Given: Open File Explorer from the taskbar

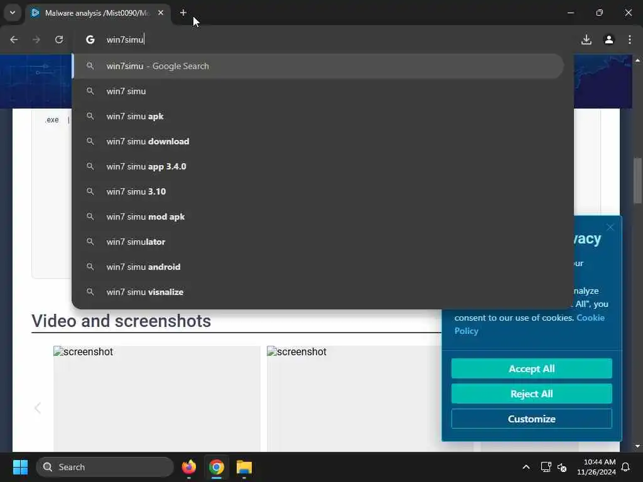Looking at the screenshot, I should [x=244, y=467].
